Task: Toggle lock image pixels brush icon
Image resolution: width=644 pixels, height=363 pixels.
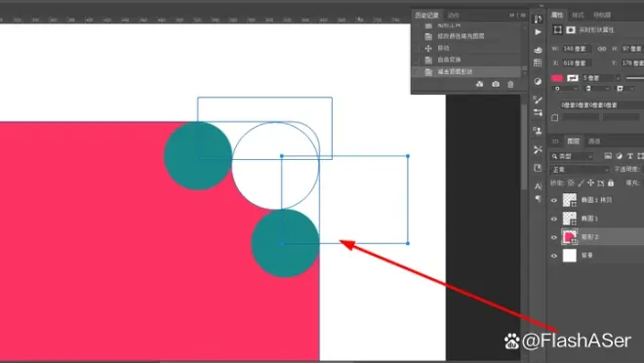Action: coord(581,182)
